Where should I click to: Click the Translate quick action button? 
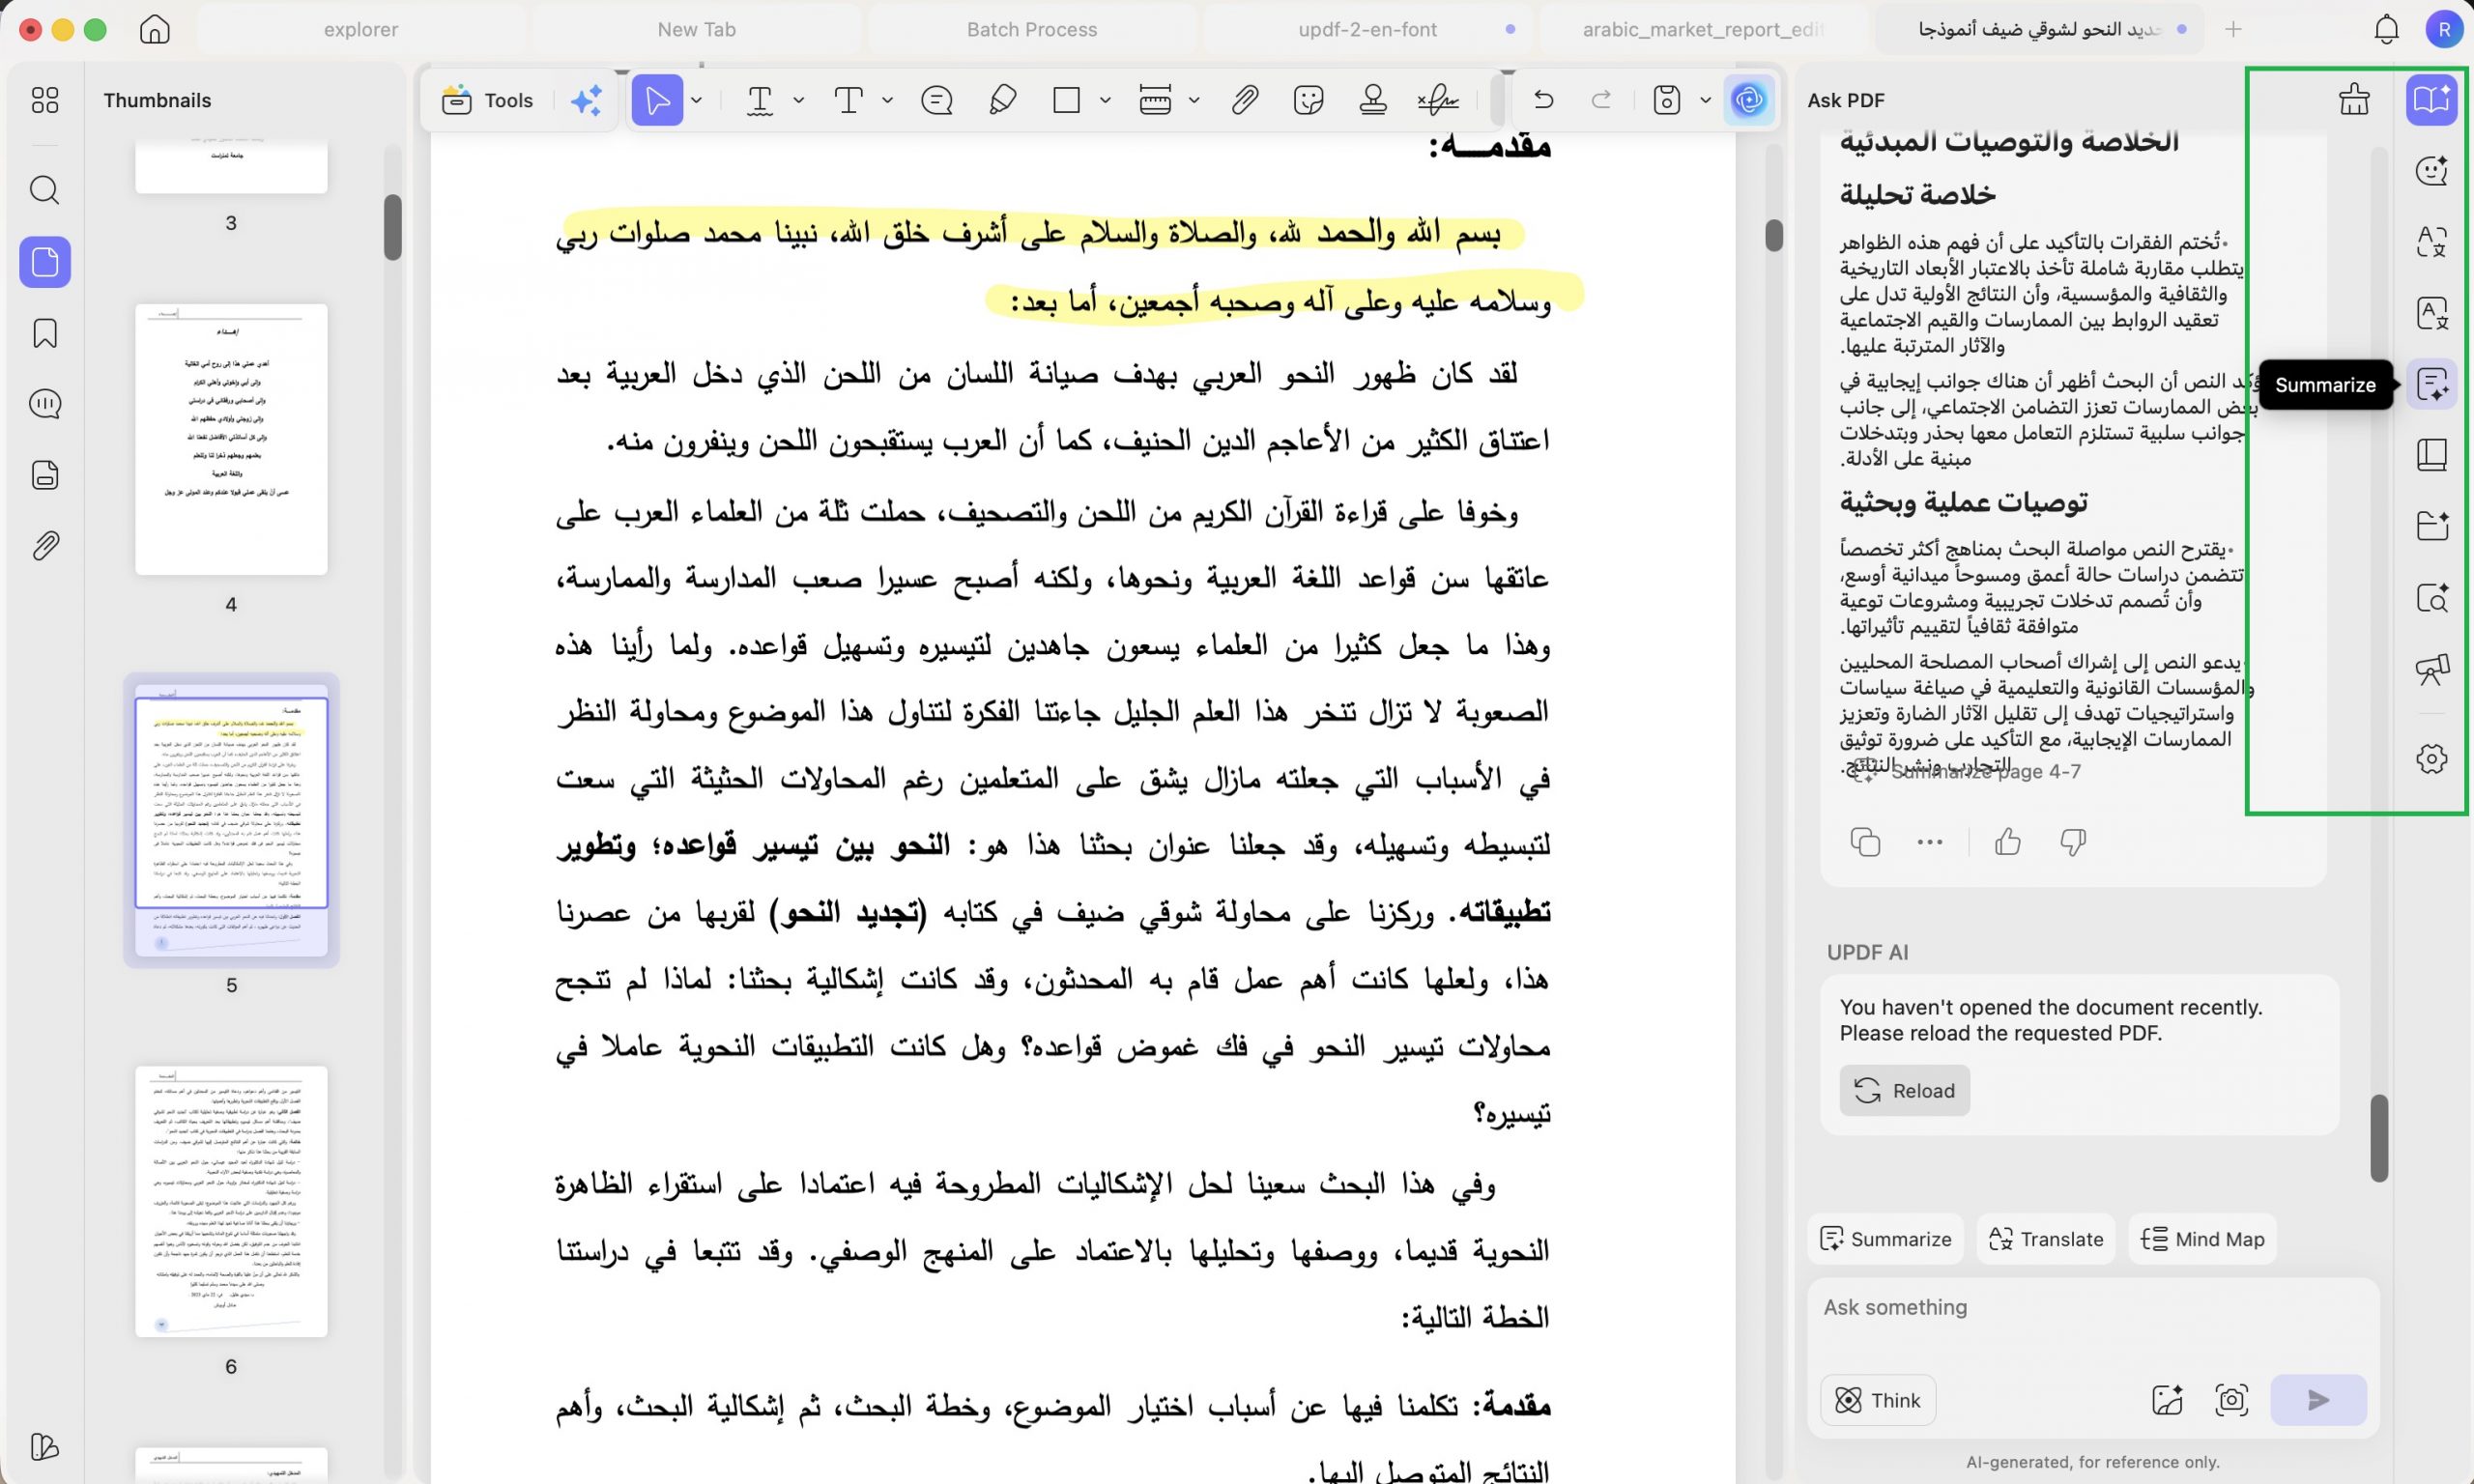[x=2046, y=1239]
